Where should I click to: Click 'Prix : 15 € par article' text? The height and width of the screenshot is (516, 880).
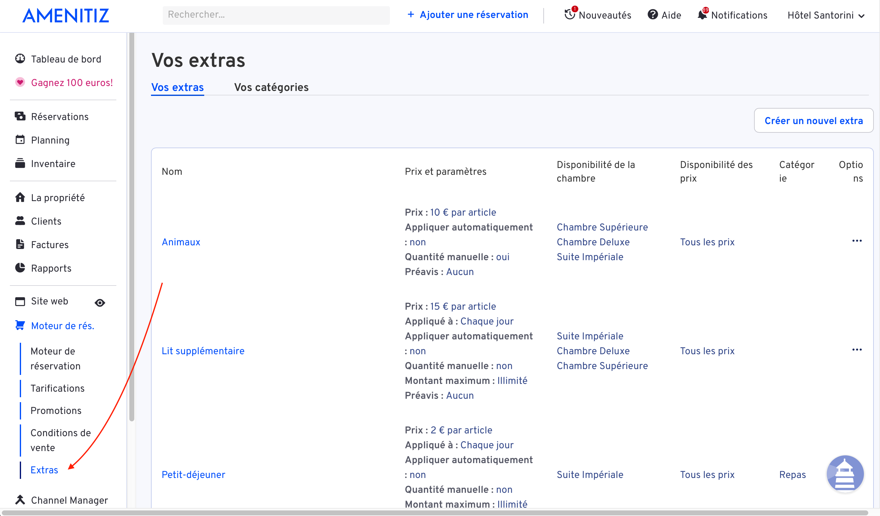(x=450, y=306)
